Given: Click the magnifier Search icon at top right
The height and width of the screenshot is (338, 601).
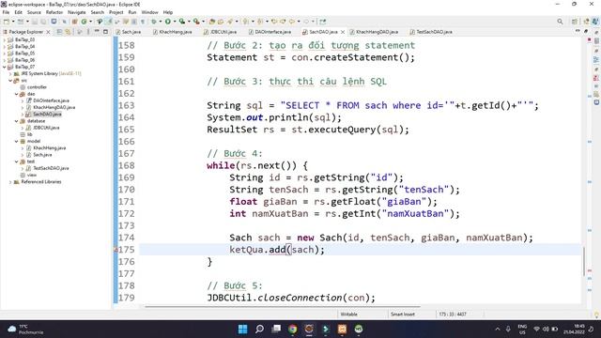Looking at the screenshot, I should tap(560, 22).
